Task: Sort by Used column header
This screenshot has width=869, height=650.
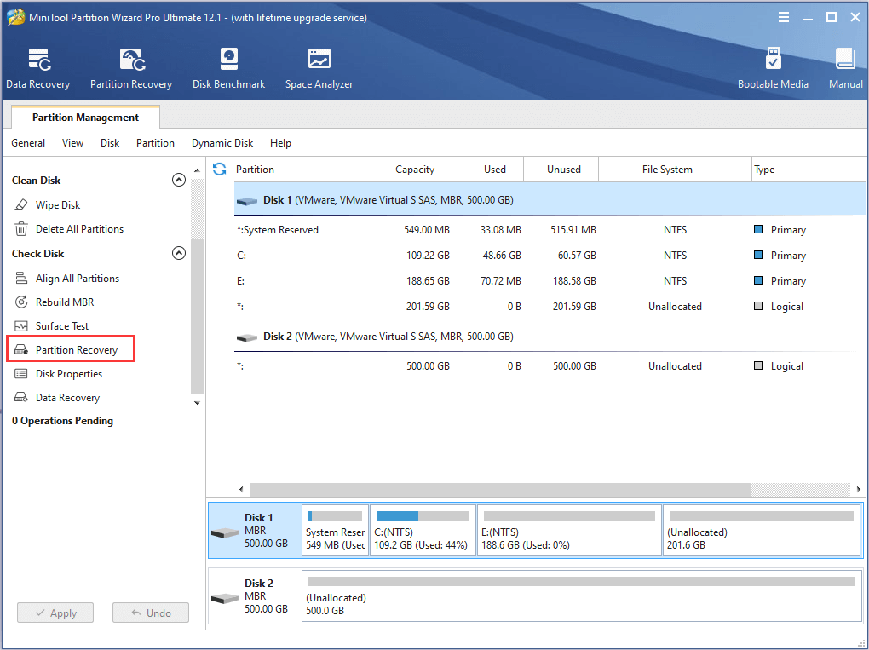Action: pos(487,169)
